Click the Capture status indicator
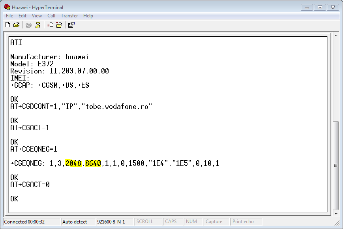Viewport: 343px width, 229px height. click(x=216, y=221)
